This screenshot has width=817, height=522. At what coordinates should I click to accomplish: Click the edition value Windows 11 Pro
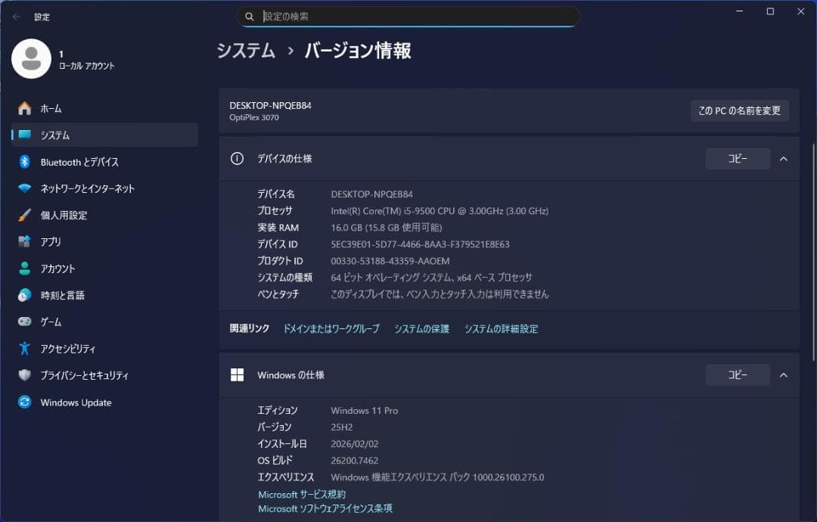pos(364,411)
